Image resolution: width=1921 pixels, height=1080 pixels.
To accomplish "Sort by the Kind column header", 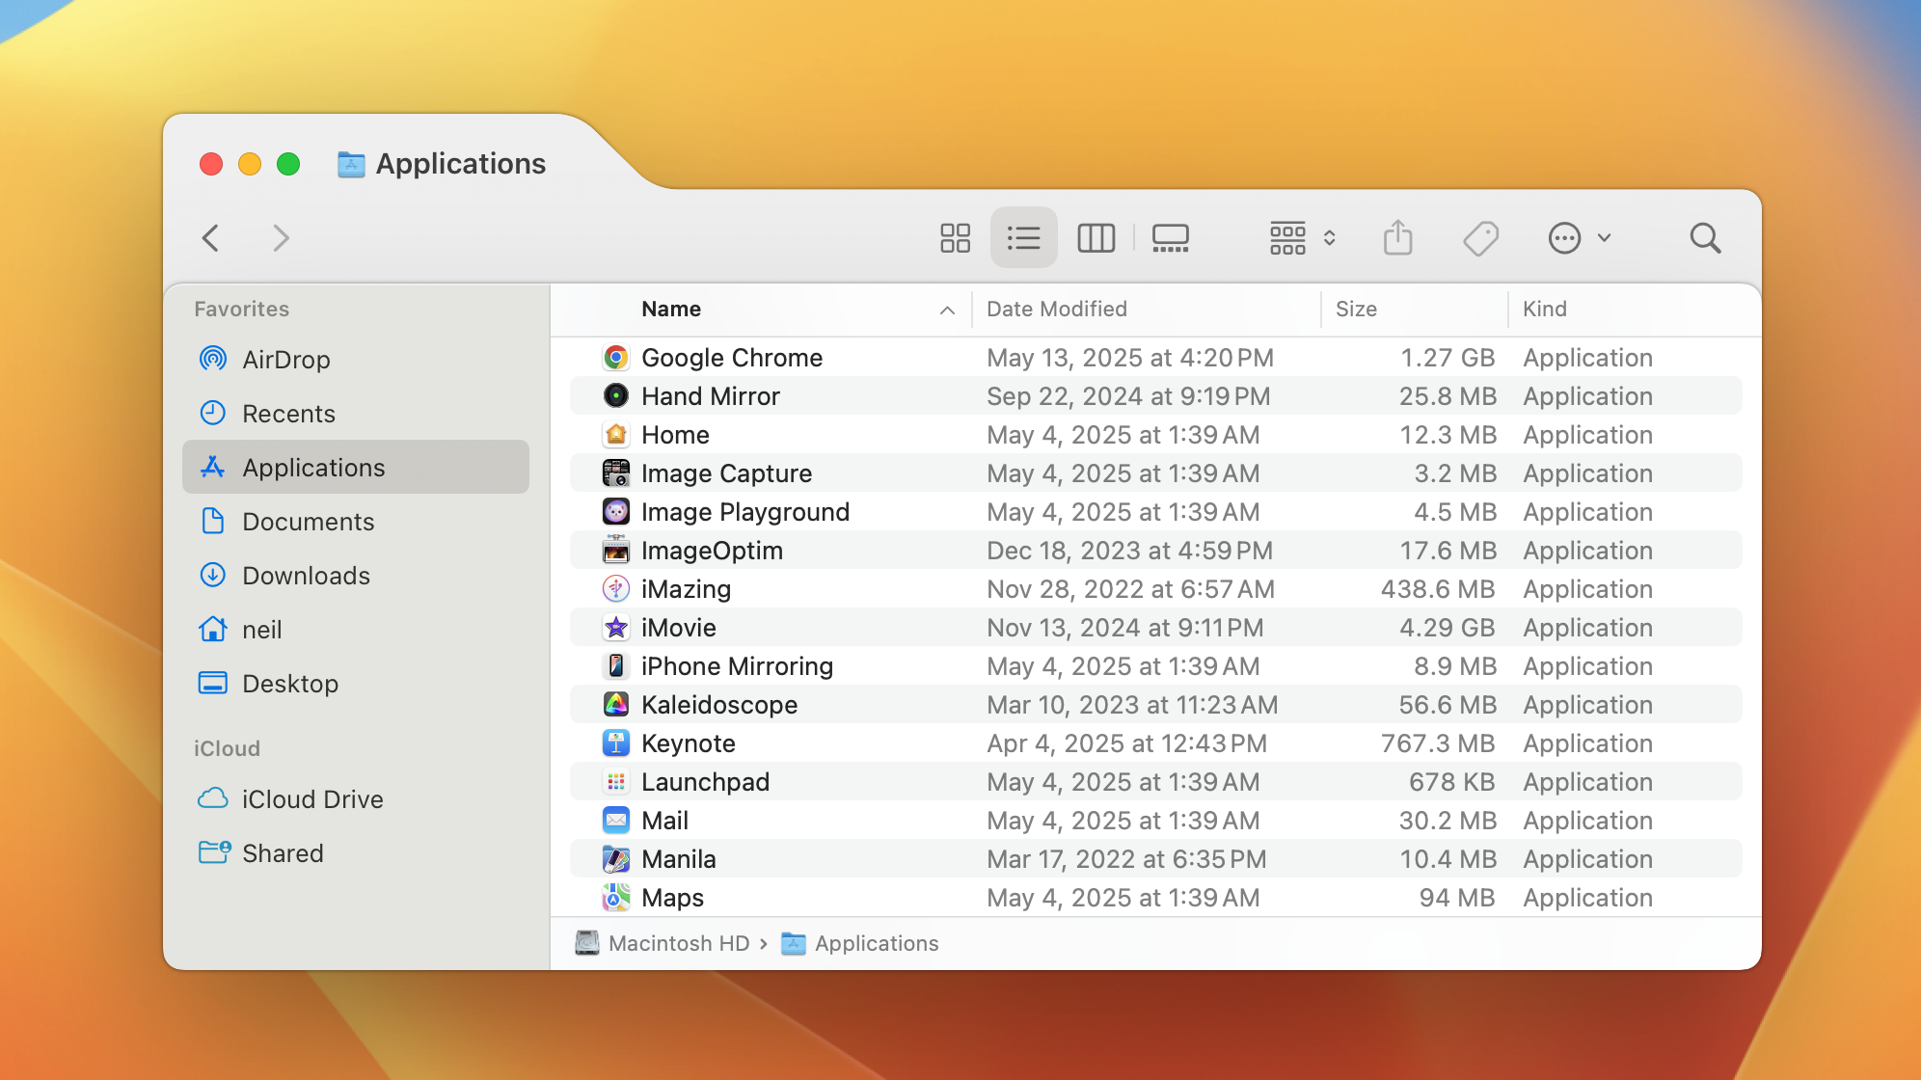I will tap(1544, 309).
